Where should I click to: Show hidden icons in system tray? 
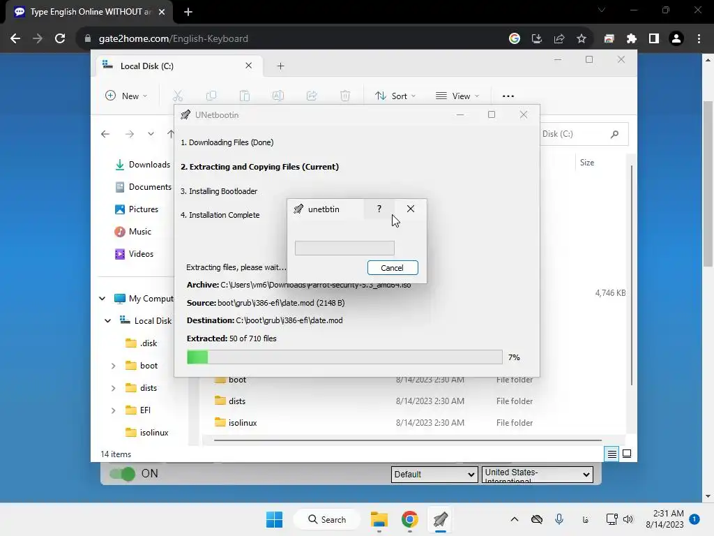[x=514, y=519]
